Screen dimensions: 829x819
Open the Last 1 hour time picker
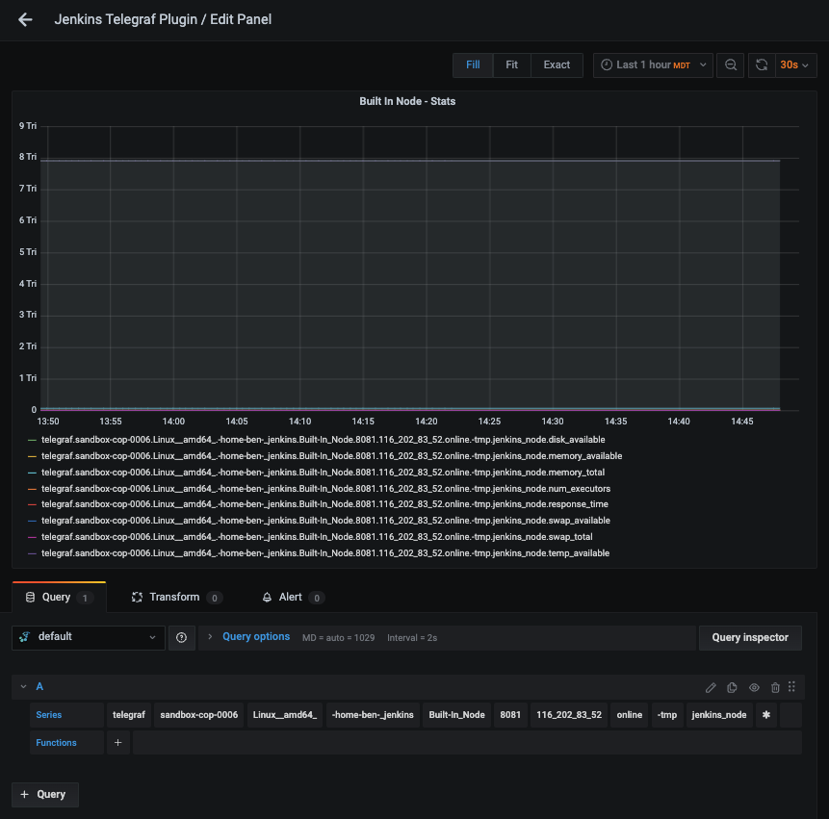coord(653,65)
